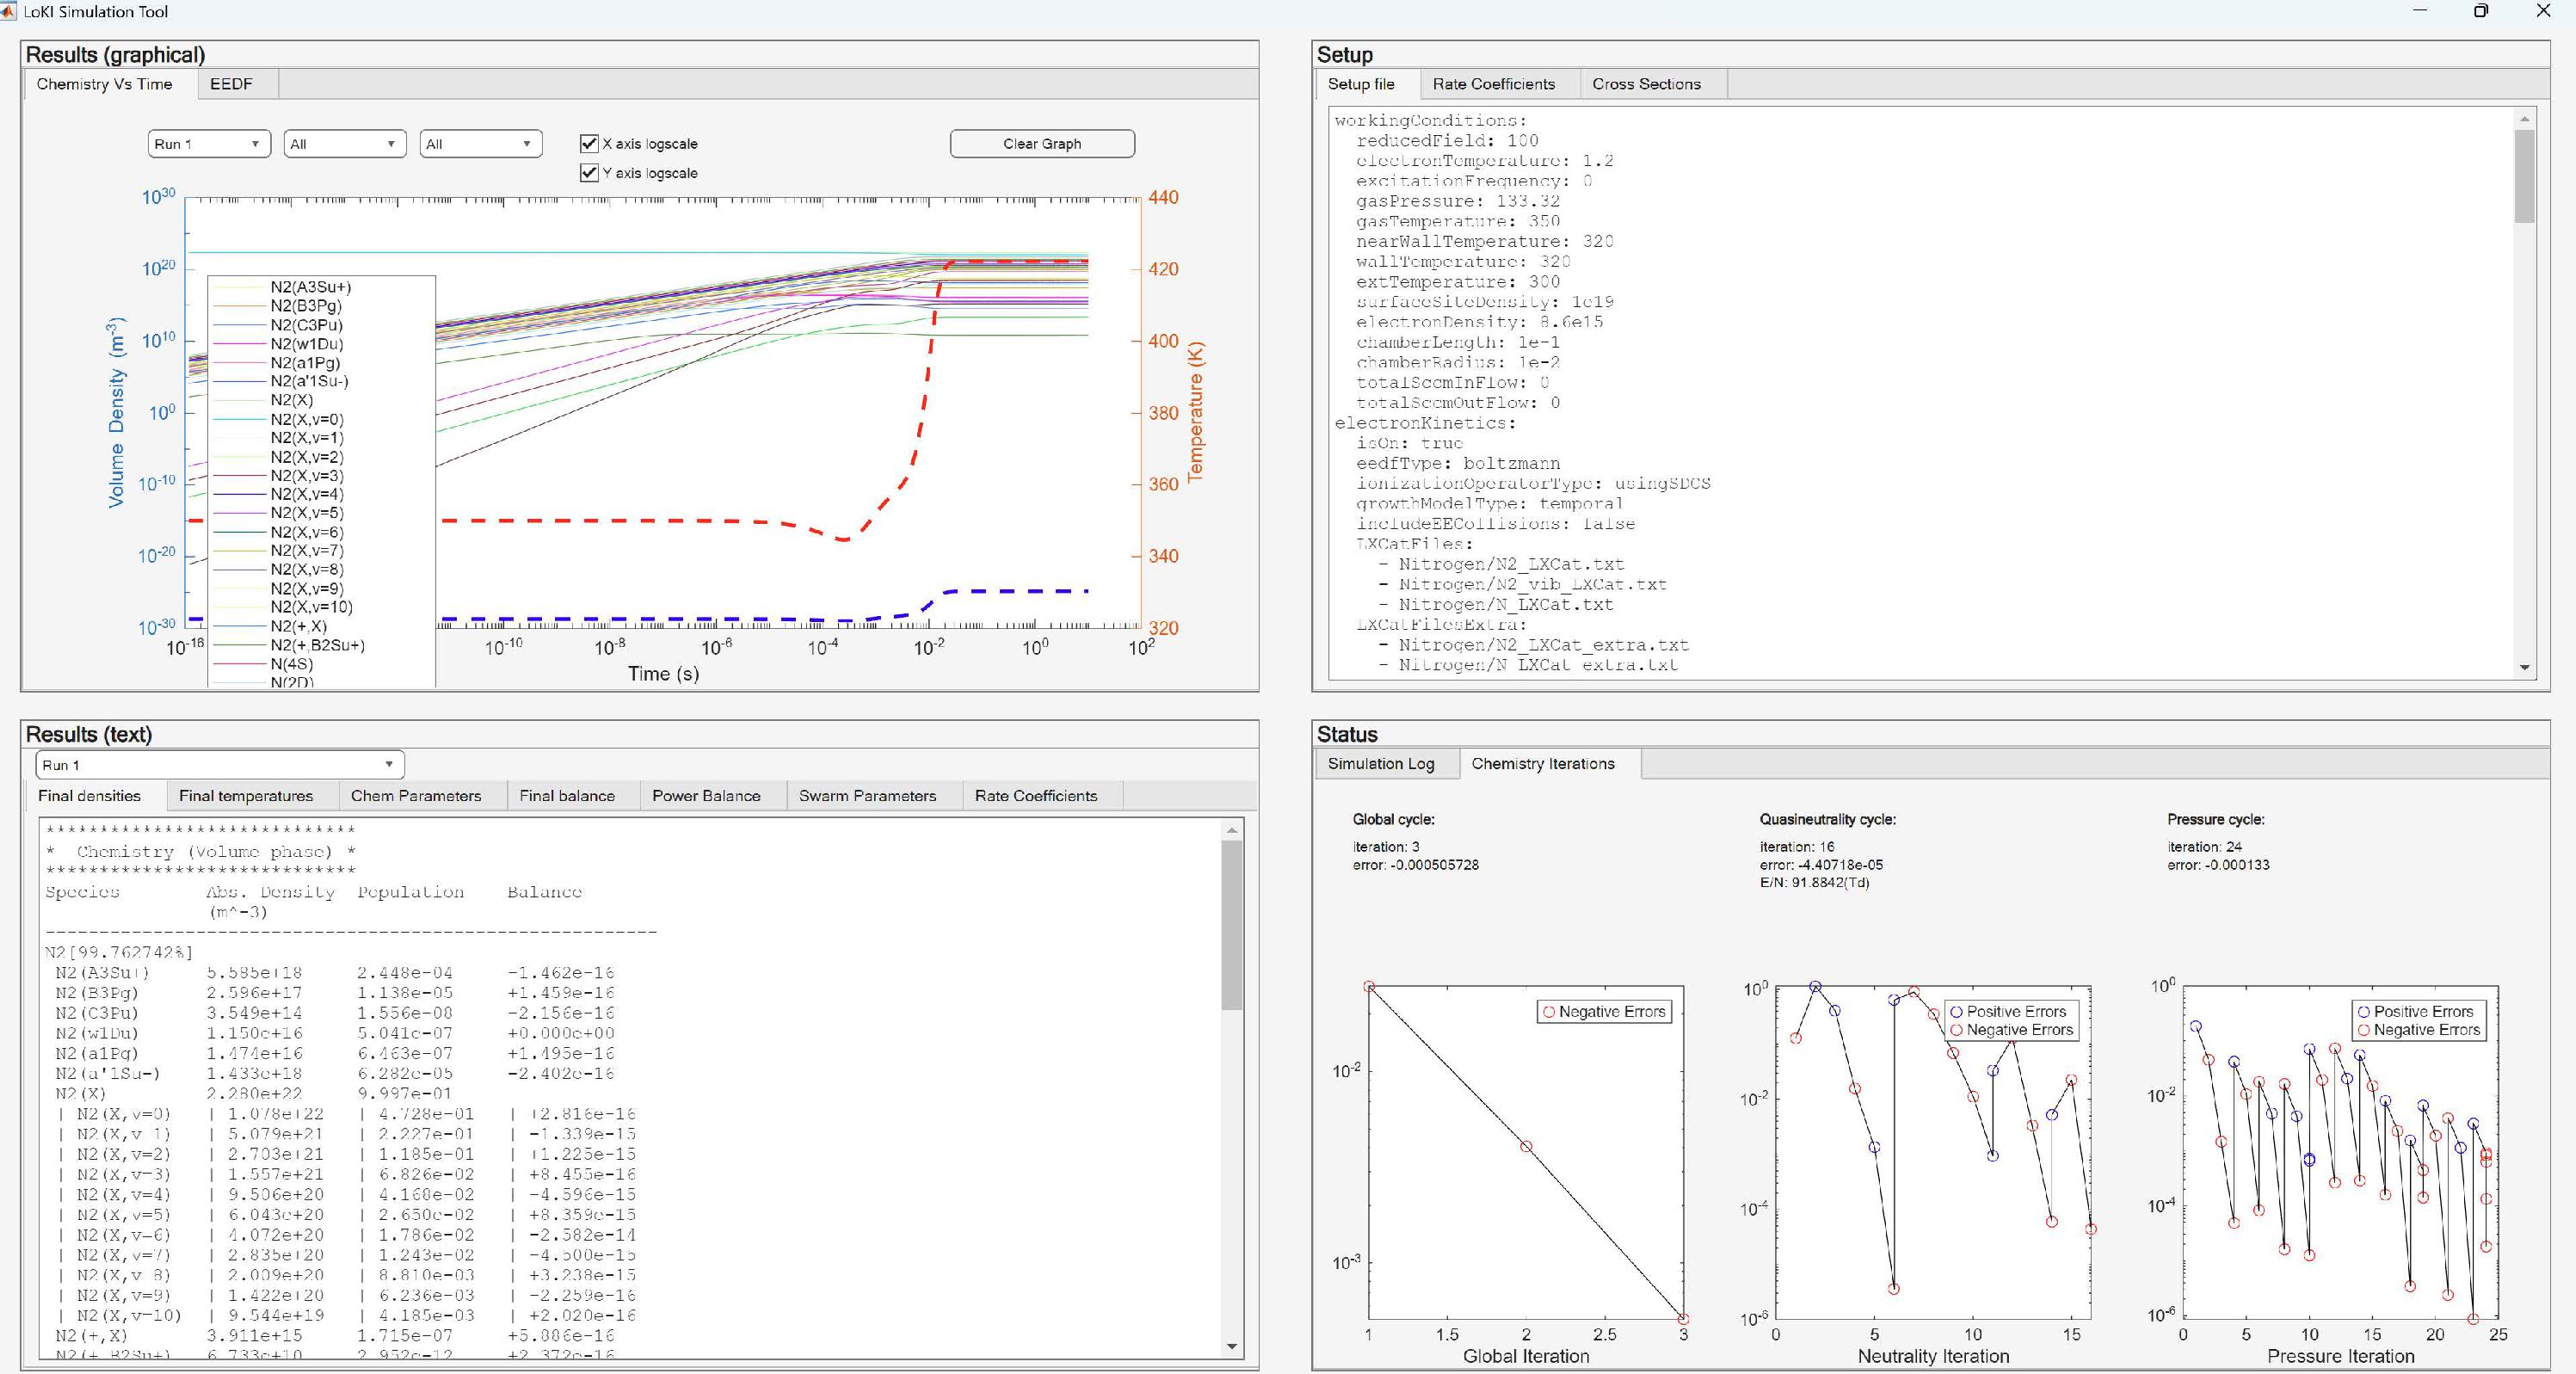Click Setup file scrollbar up arrow
Viewport: 2576px width, 1374px height.
2524,119
